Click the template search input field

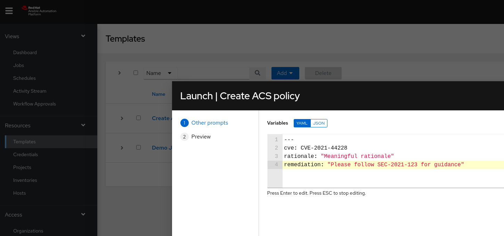tap(213, 73)
